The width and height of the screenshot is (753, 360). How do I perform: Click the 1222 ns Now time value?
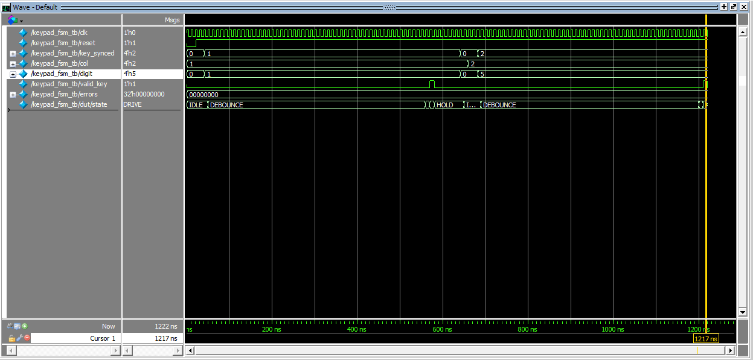[x=166, y=326]
